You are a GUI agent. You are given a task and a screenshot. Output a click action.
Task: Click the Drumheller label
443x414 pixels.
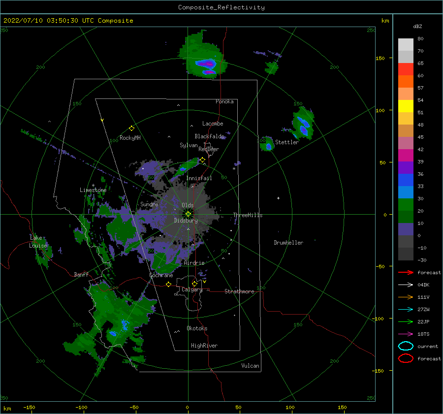click(288, 243)
